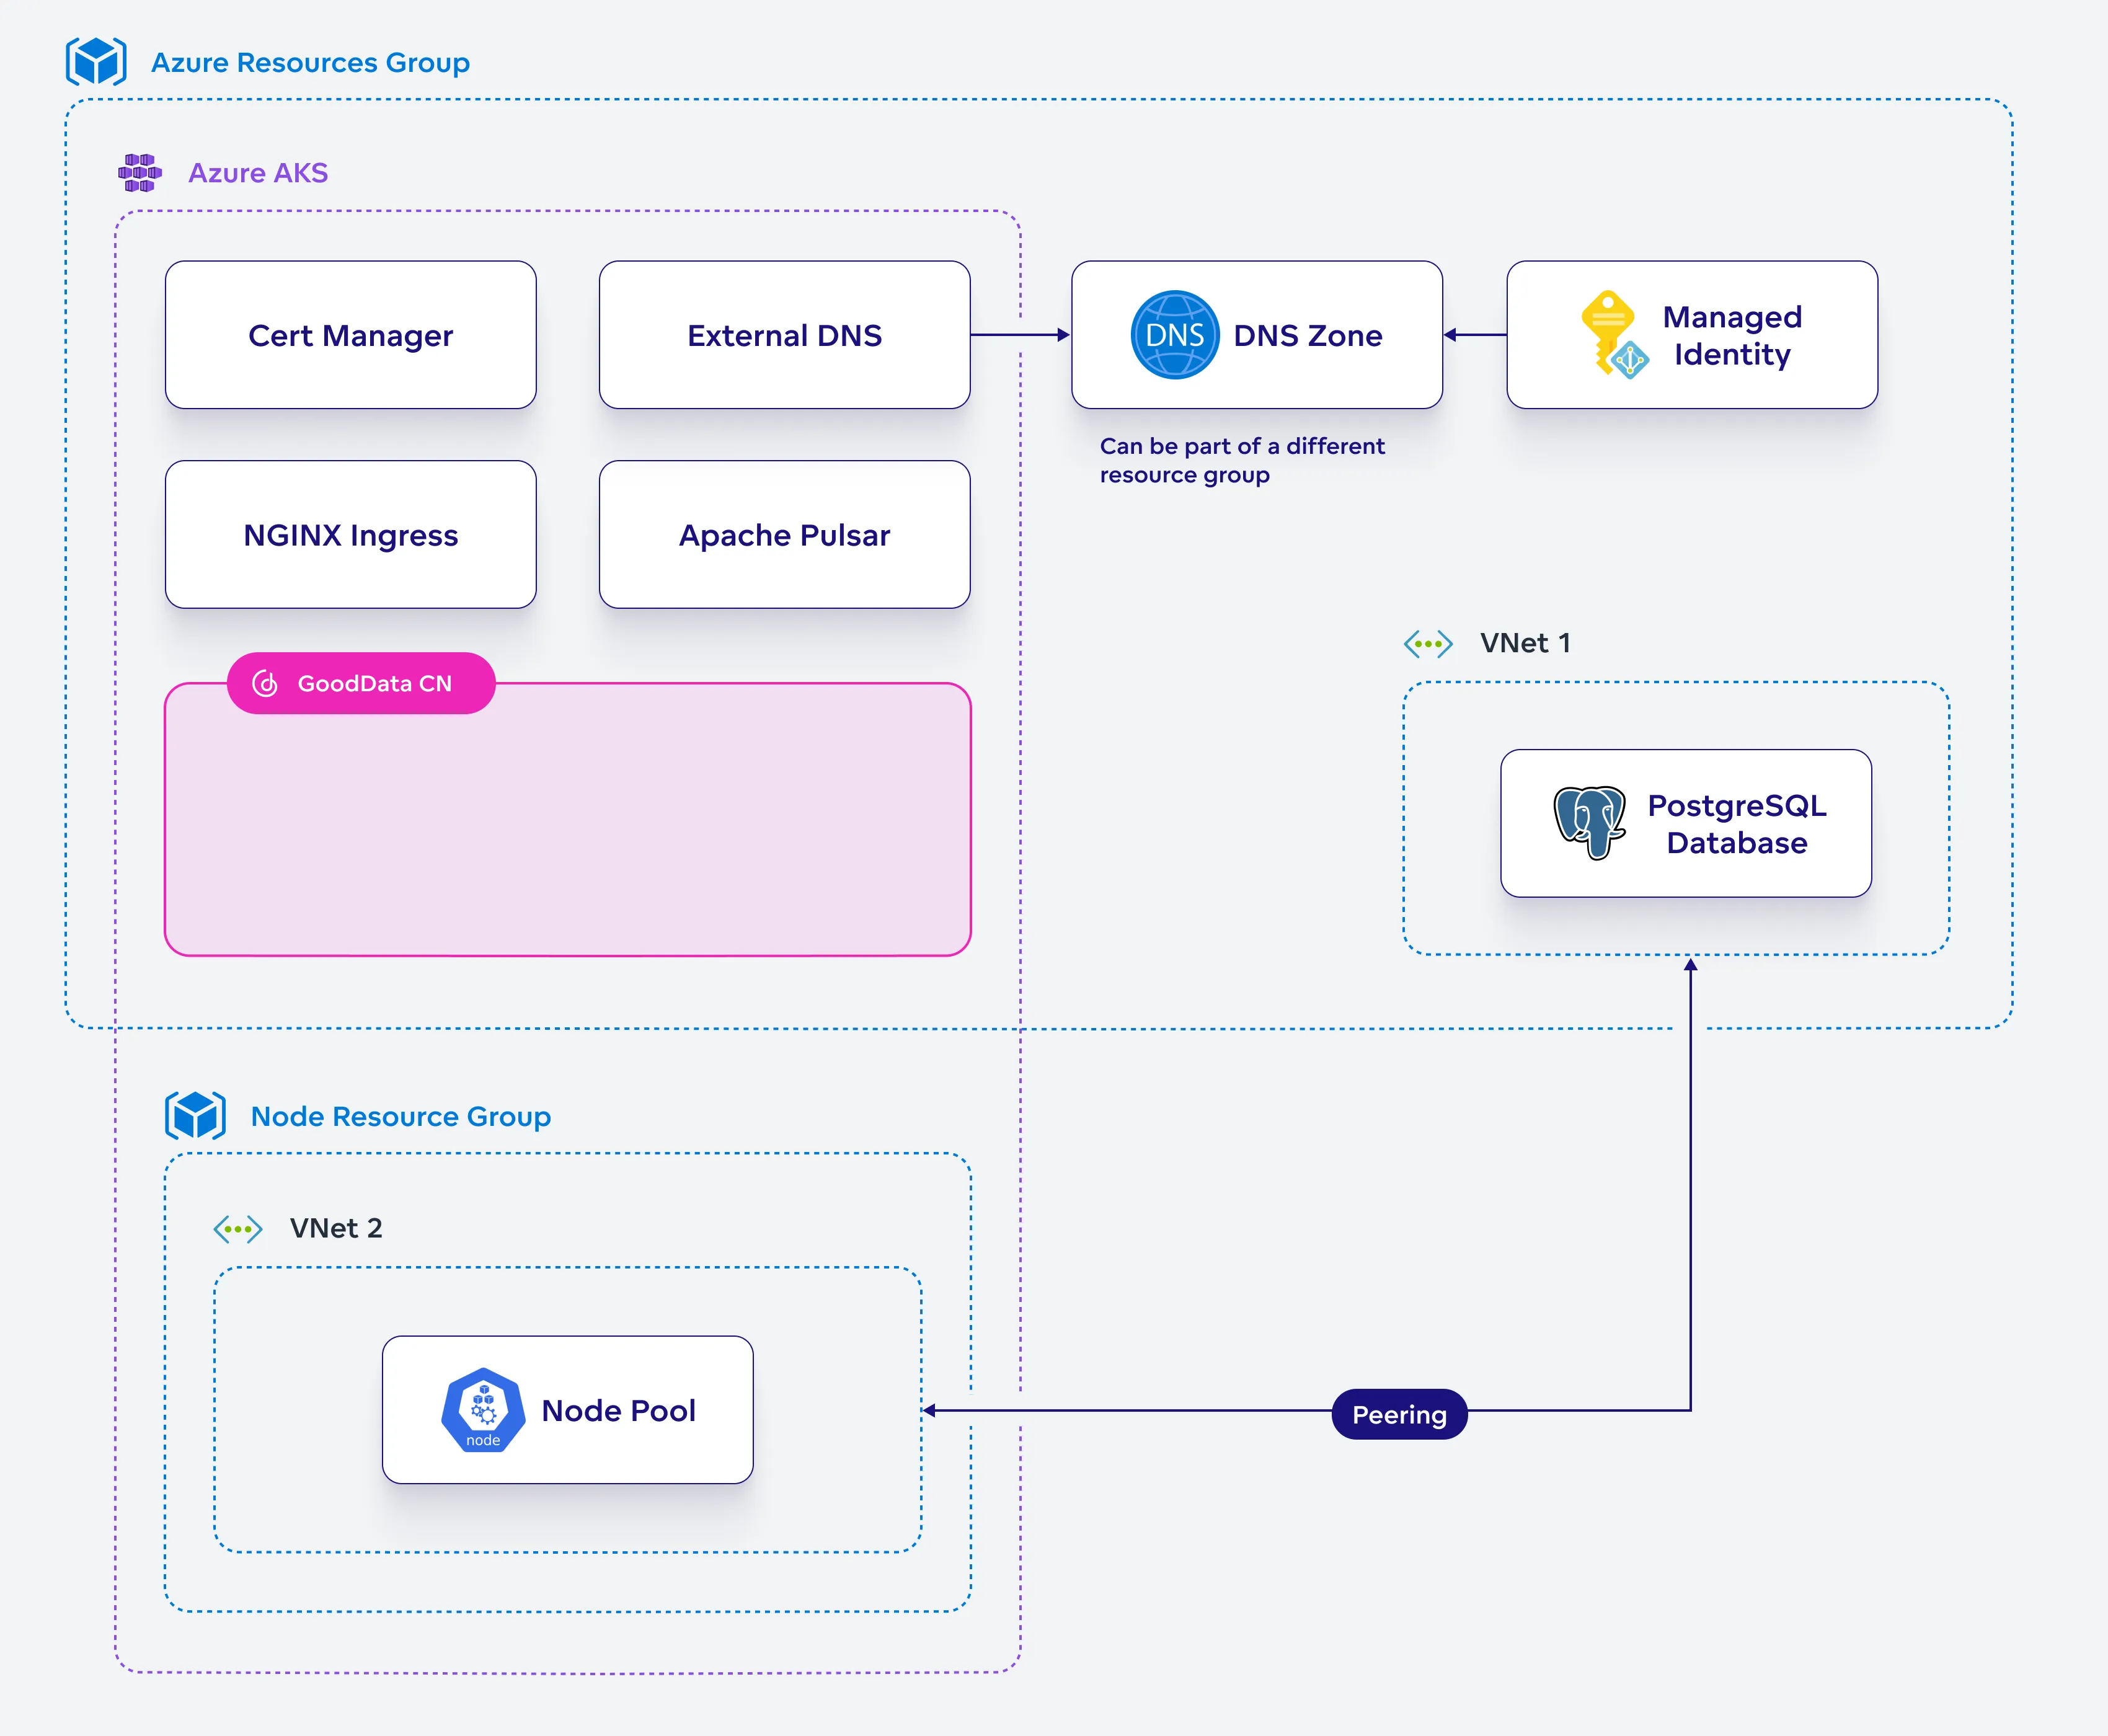Click the Azure AKS heading text
Viewport: 2108px width, 1736px height.
pos(258,173)
